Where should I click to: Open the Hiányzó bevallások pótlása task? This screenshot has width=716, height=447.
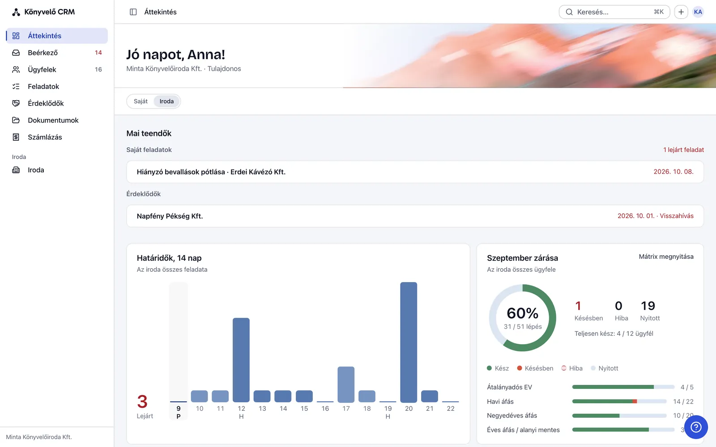click(415, 172)
